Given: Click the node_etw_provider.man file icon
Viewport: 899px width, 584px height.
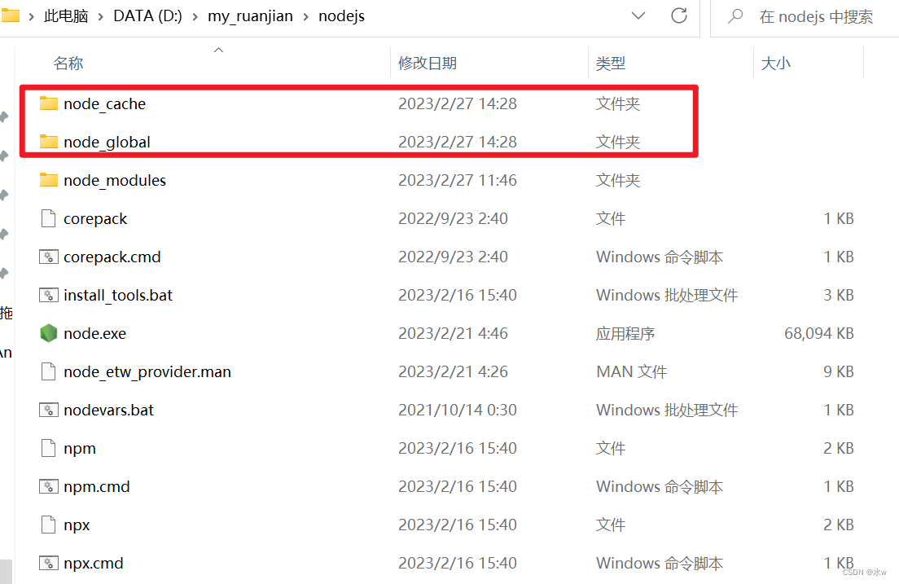Looking at the screenshot, I should [x=49, y=371].
